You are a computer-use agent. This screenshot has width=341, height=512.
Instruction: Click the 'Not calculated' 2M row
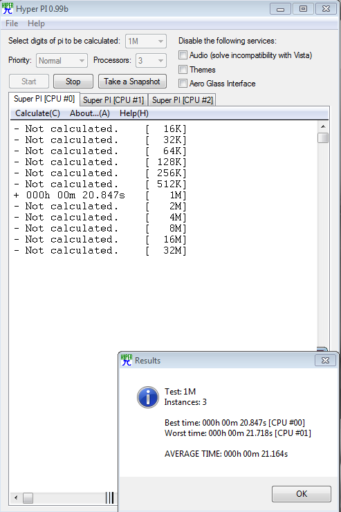click(x=100, y=207)
